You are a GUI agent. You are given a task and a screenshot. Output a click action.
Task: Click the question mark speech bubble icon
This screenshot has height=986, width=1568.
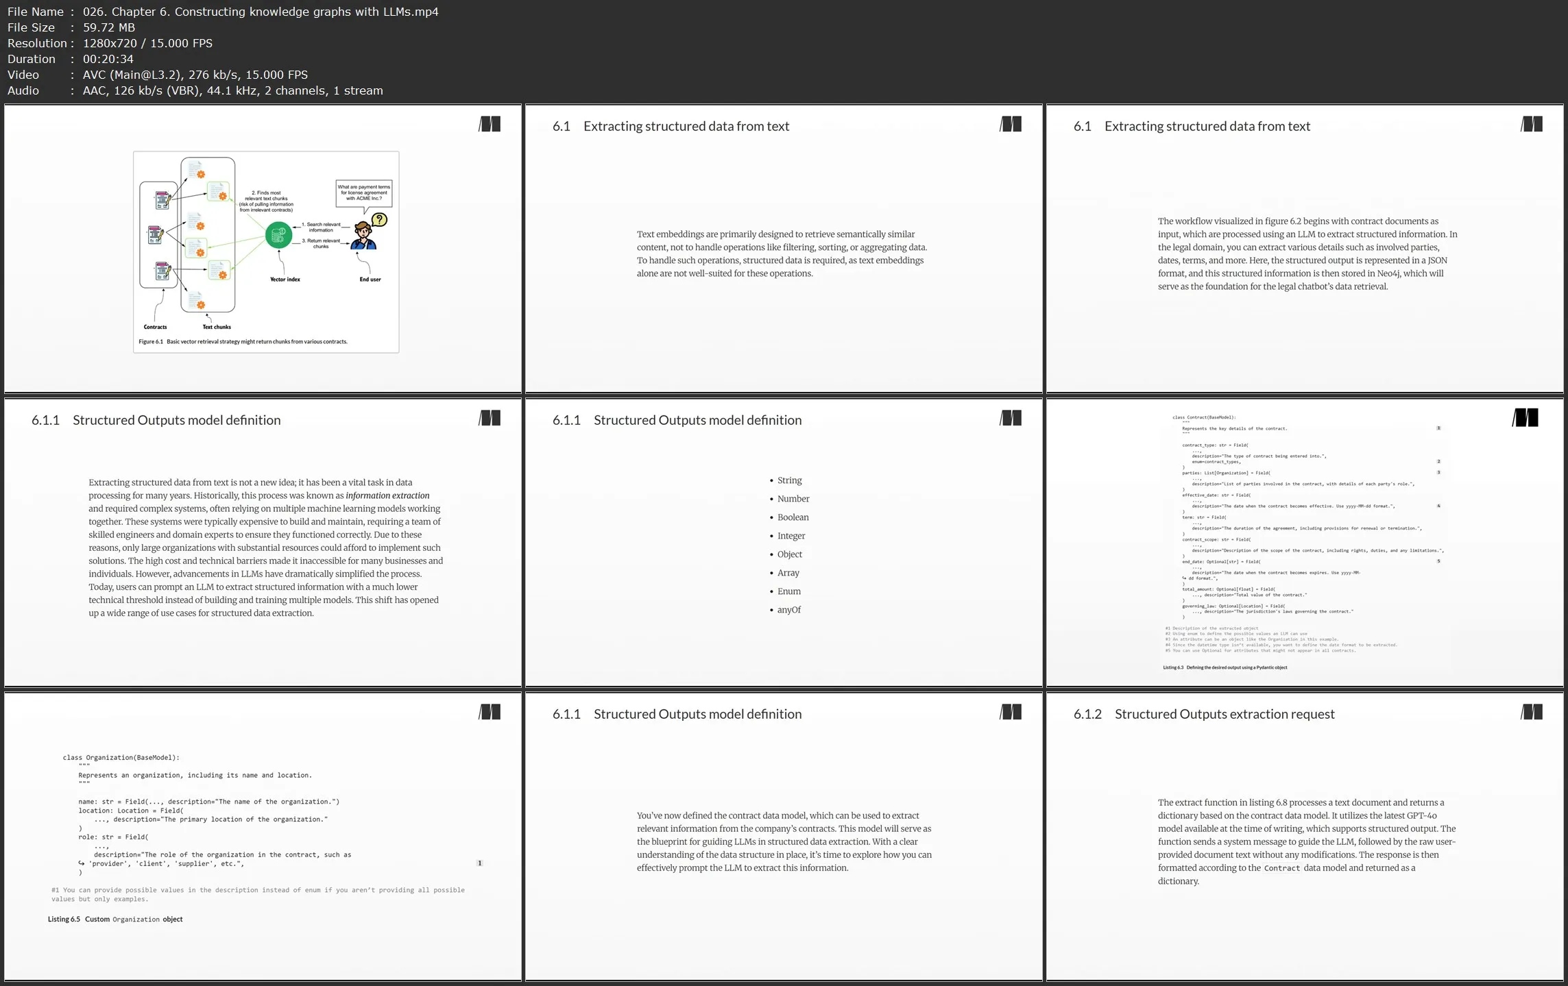click(x=379, y=219)
